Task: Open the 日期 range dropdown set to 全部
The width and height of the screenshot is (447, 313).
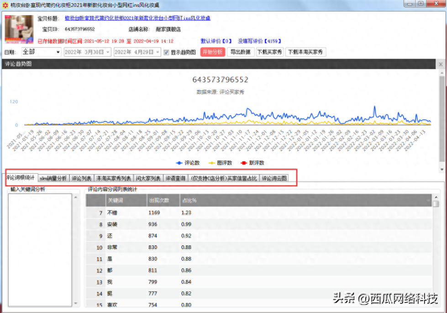Action: coord(58,52)
